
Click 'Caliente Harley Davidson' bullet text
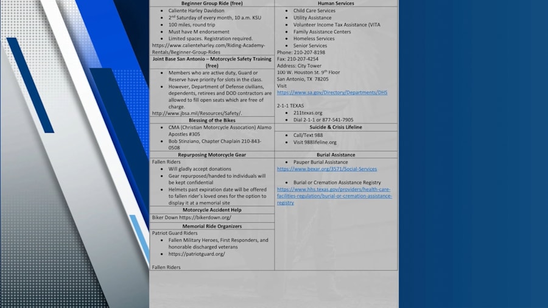(x=197, y=11)
